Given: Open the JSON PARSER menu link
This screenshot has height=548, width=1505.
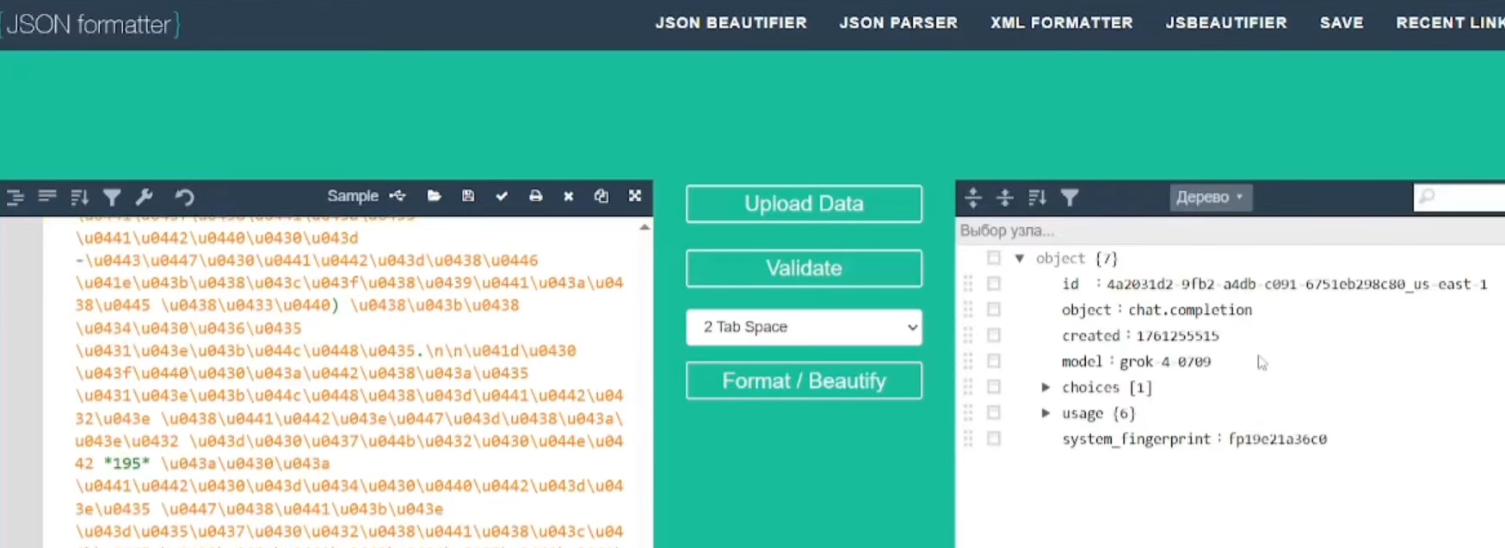Looking at the screenshot, I should [x=898, y=23].
